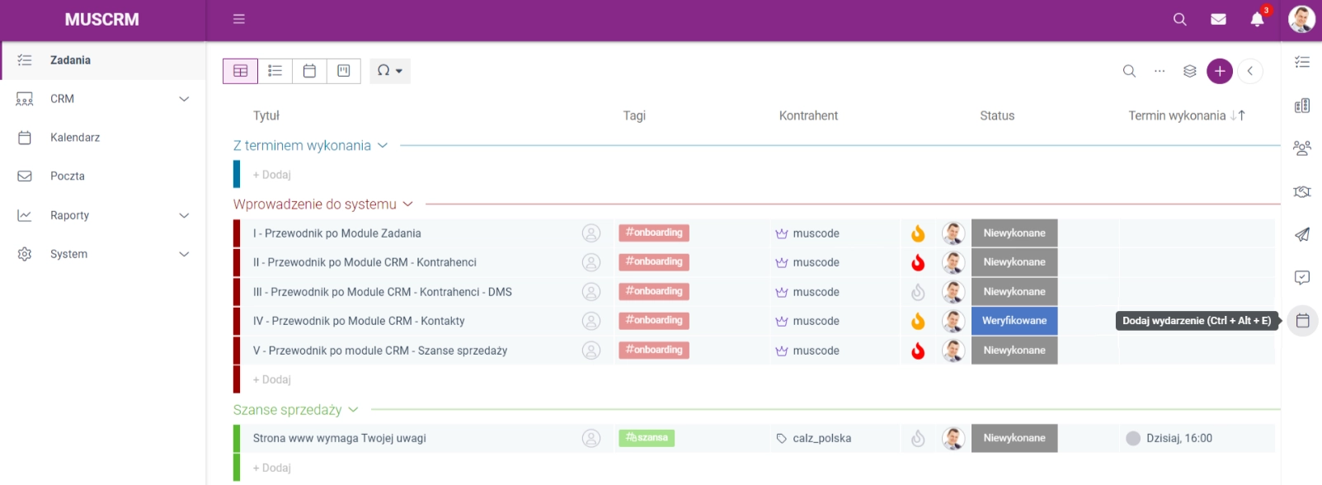Add new task with purple plus button
This screenshot has height=485, width=1322.
[1220, 71]
